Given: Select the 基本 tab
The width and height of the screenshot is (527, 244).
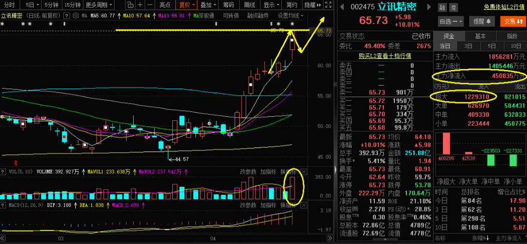Looking at the screenshot, I should (x=480, y=36).
